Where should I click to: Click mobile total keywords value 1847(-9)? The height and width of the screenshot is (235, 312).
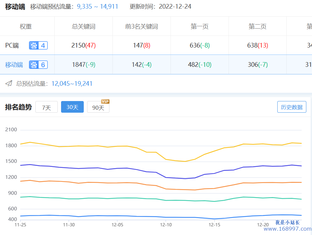[x=83, y=64]
